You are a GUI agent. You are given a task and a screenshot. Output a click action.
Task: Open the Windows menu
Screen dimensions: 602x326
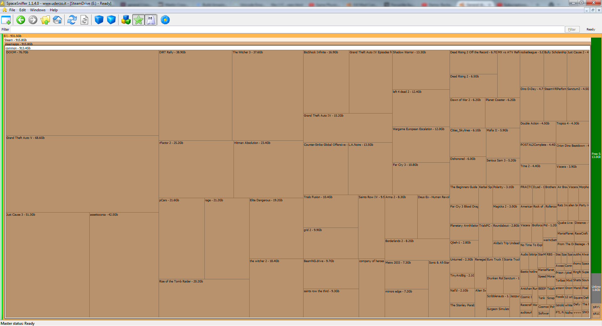[x=38, y=10]
